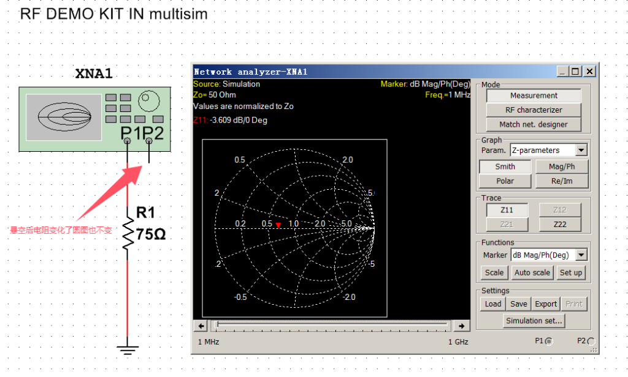Click the Zo= 50 Ohm readout
This screenshot has height=377, width=628.
[214, 95]
